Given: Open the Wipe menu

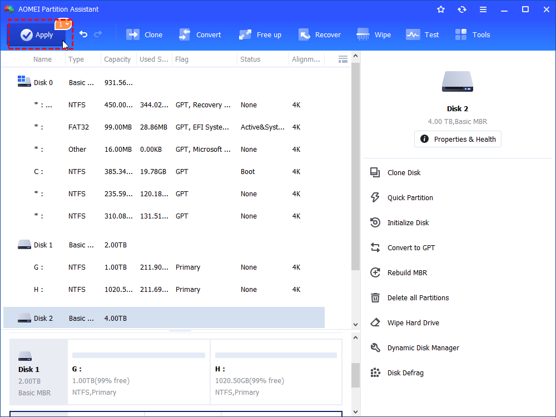Looking at the screenshot, I should (x=374, y=34).
